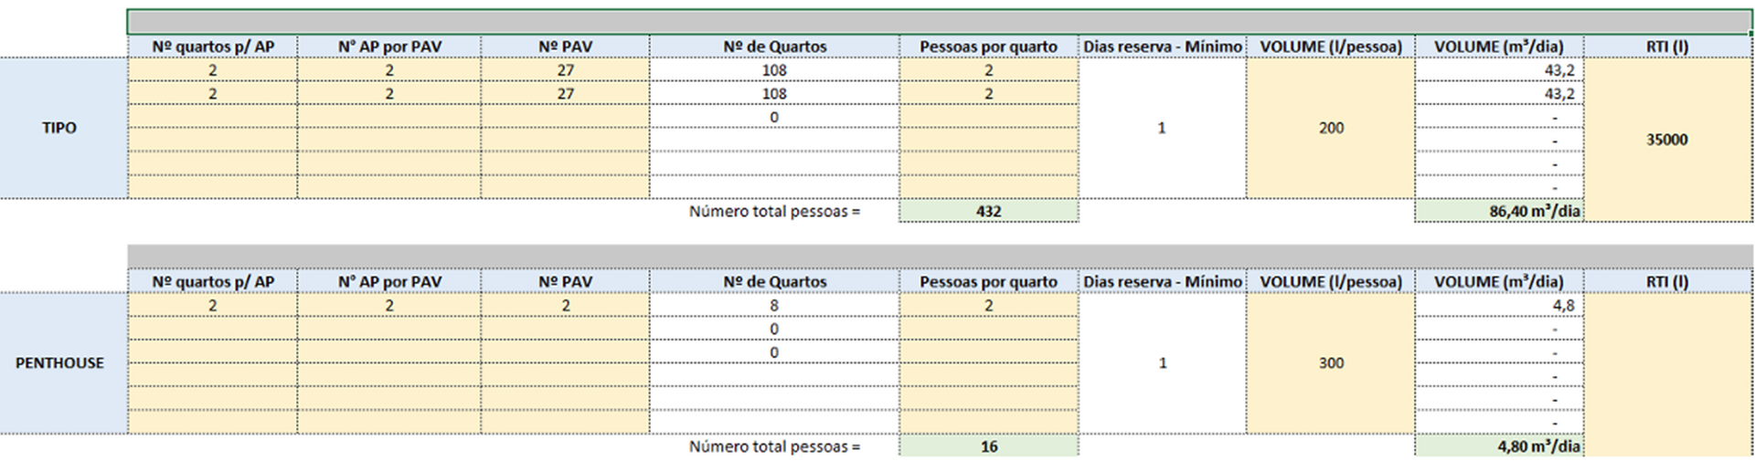This screenshot has height=461, width=1755.
Task: Click the Dias reserva value in PENTHOUSE table
Action: (x=1162, y=362)
